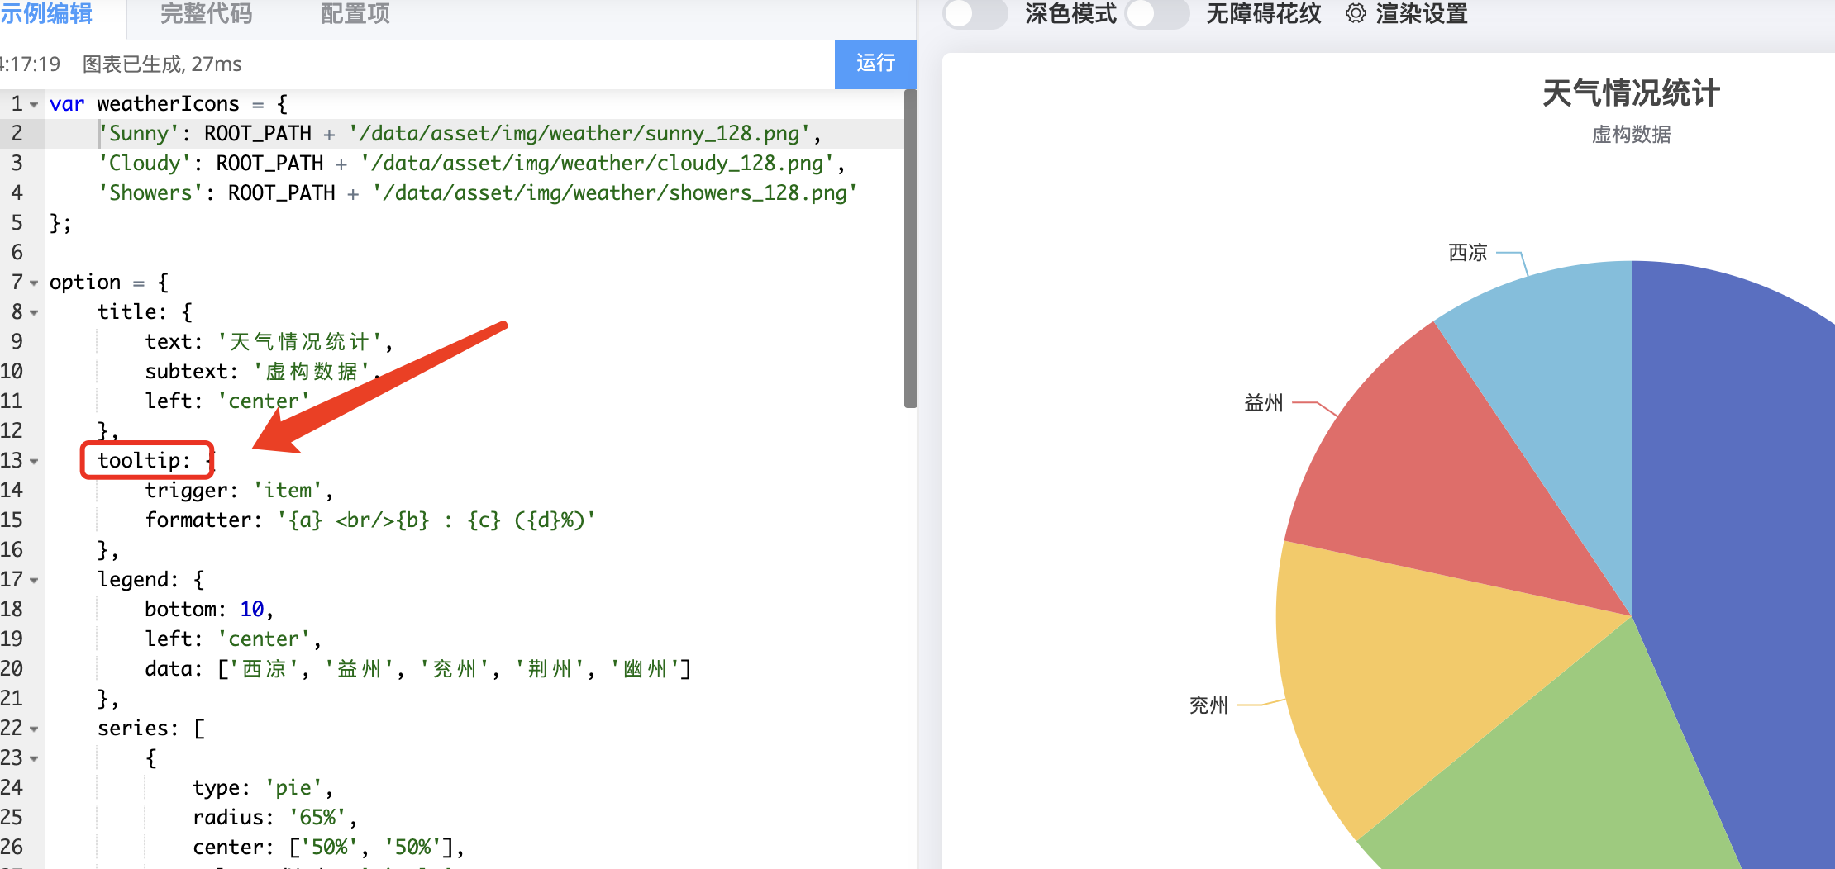The image size is (1835, 869).
Task: Click the formatter string line
Action: pos(370,520)
